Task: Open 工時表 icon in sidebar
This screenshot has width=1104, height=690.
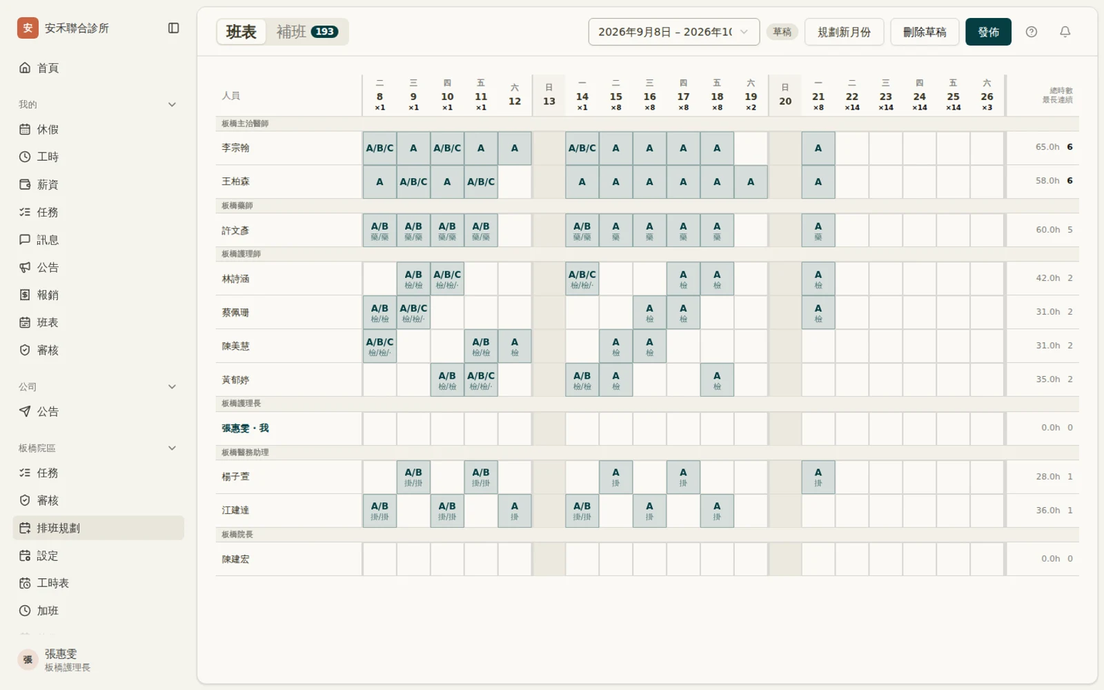Action: 25,583
